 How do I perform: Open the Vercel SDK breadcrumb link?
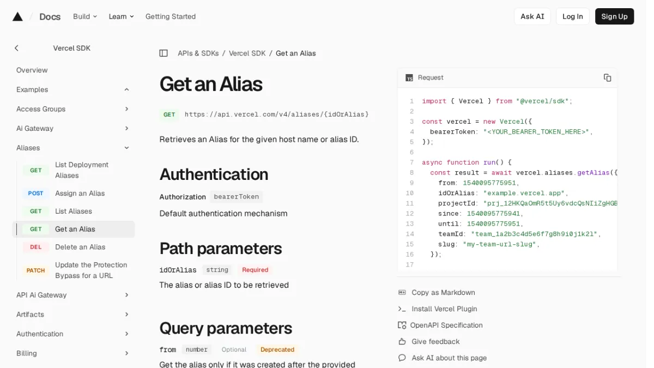coord(247,53)
